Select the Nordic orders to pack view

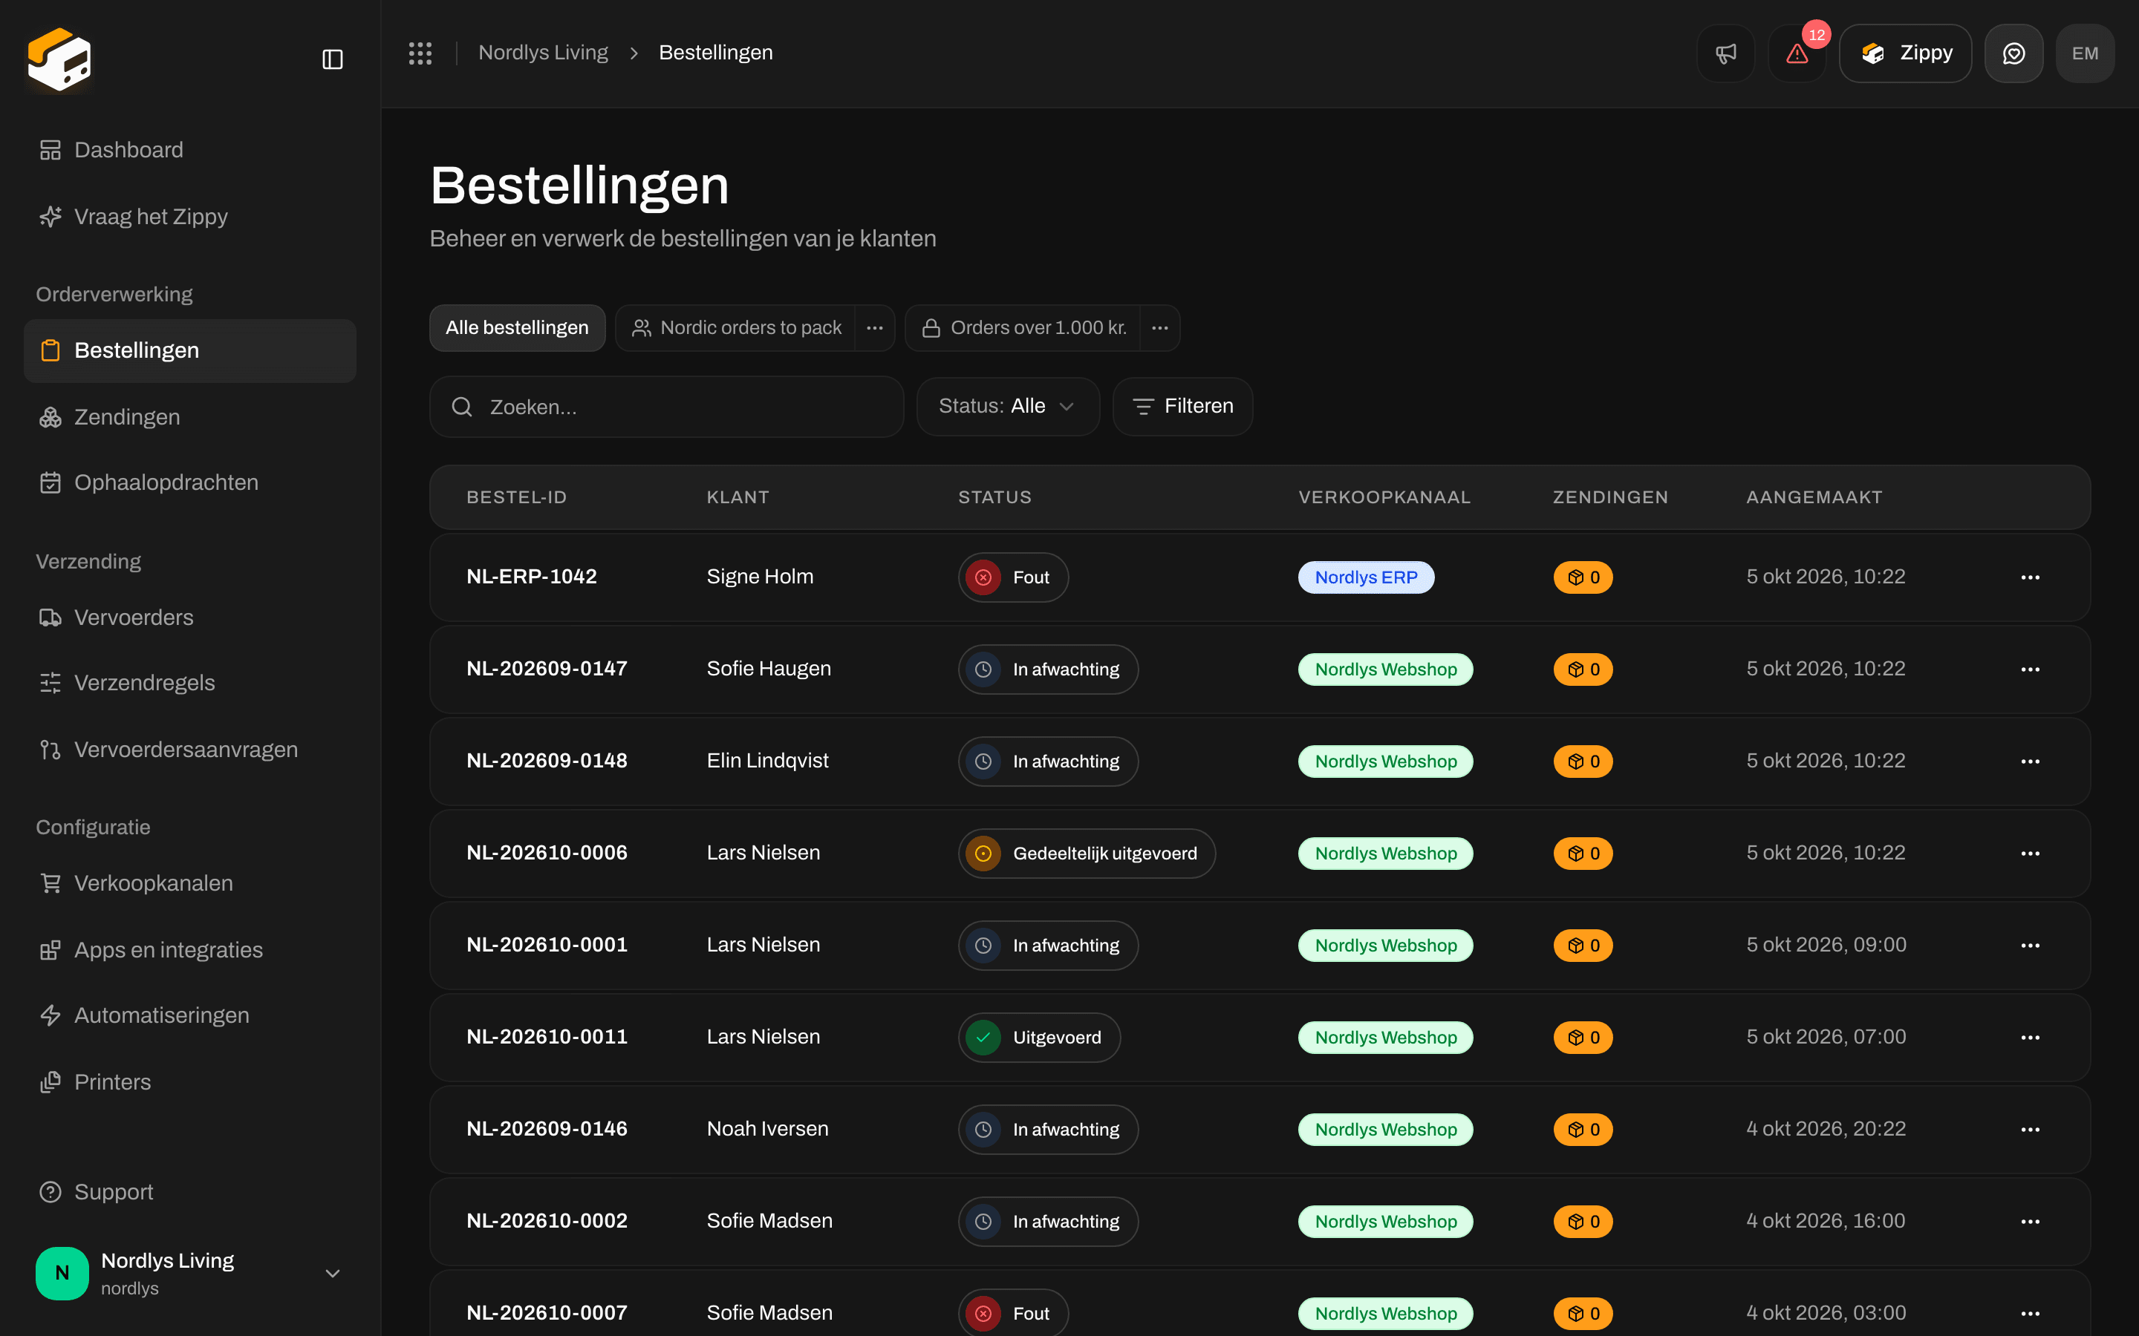[736, 328]
